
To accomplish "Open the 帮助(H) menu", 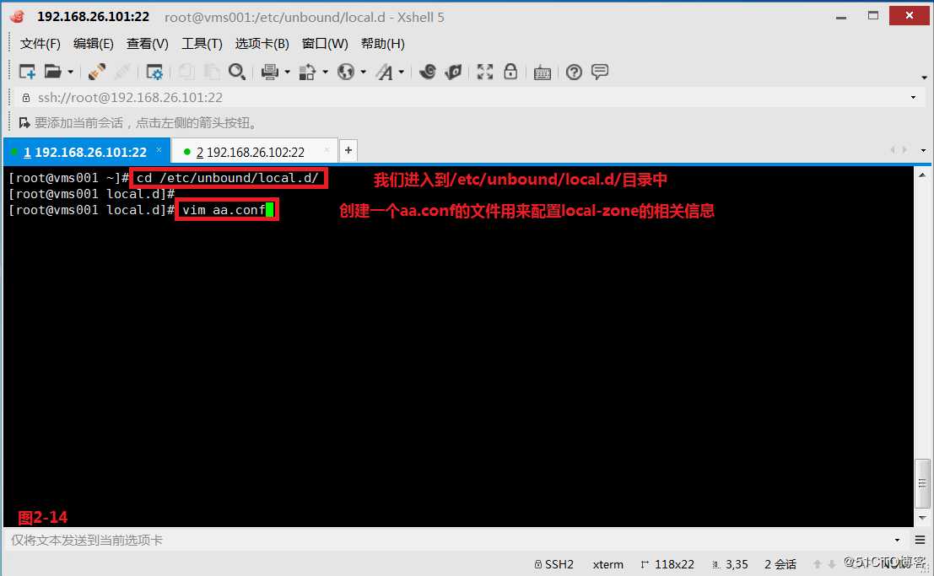I will click(382, 44).
